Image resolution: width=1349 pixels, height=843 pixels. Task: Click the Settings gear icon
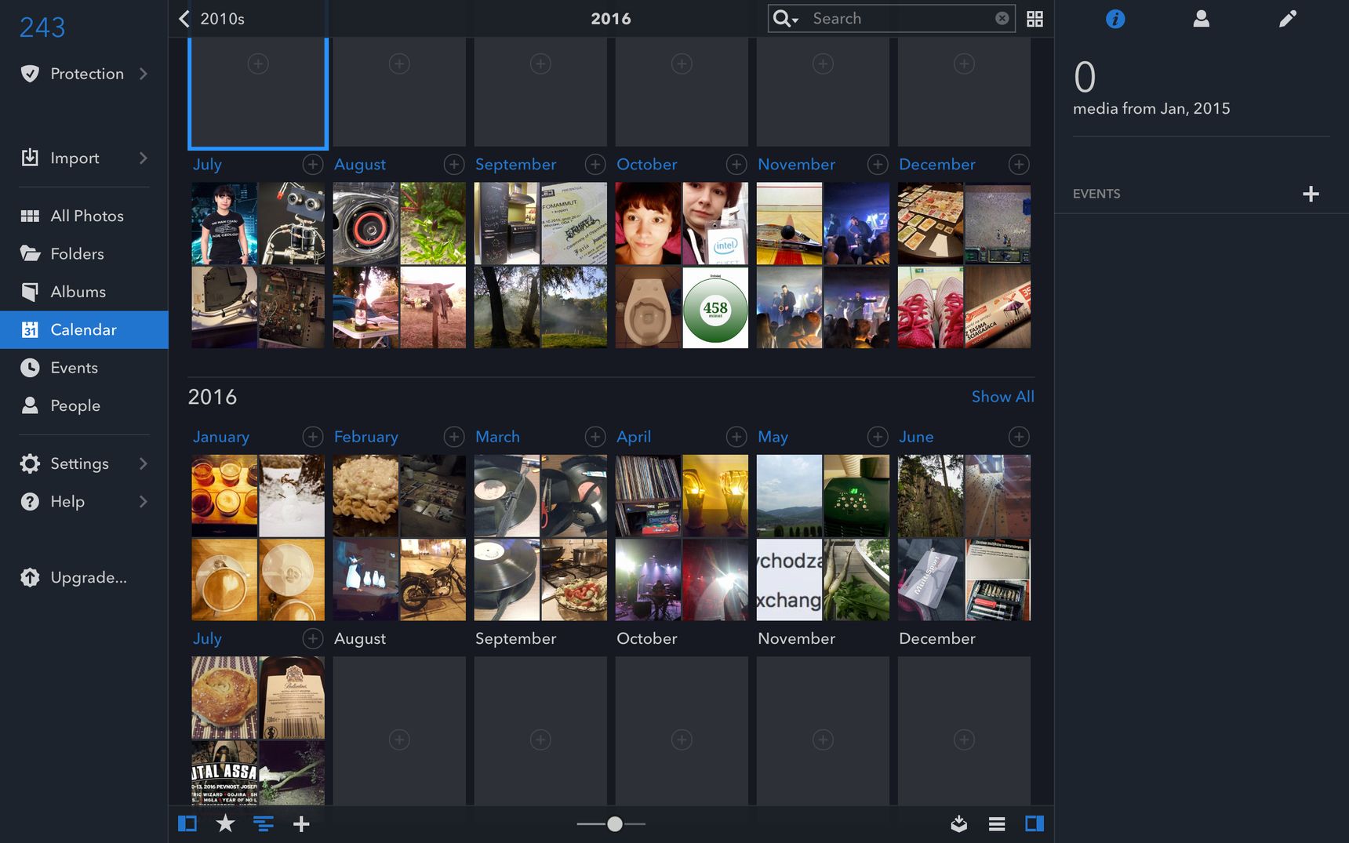click(30, 463)
